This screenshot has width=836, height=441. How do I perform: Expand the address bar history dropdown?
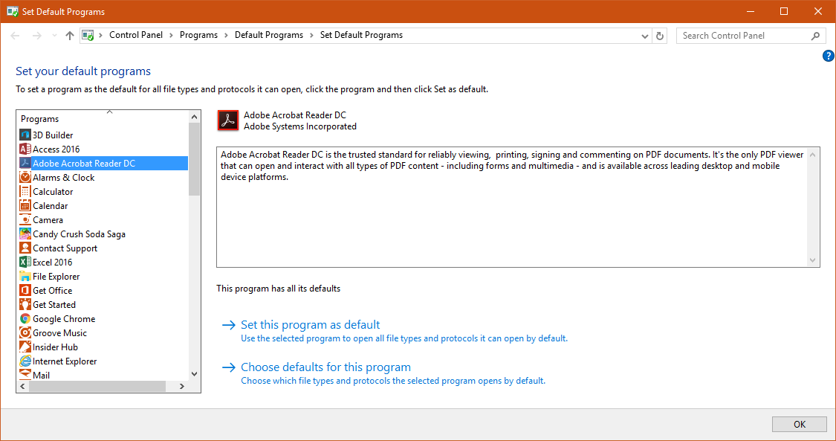click(644, 36)
